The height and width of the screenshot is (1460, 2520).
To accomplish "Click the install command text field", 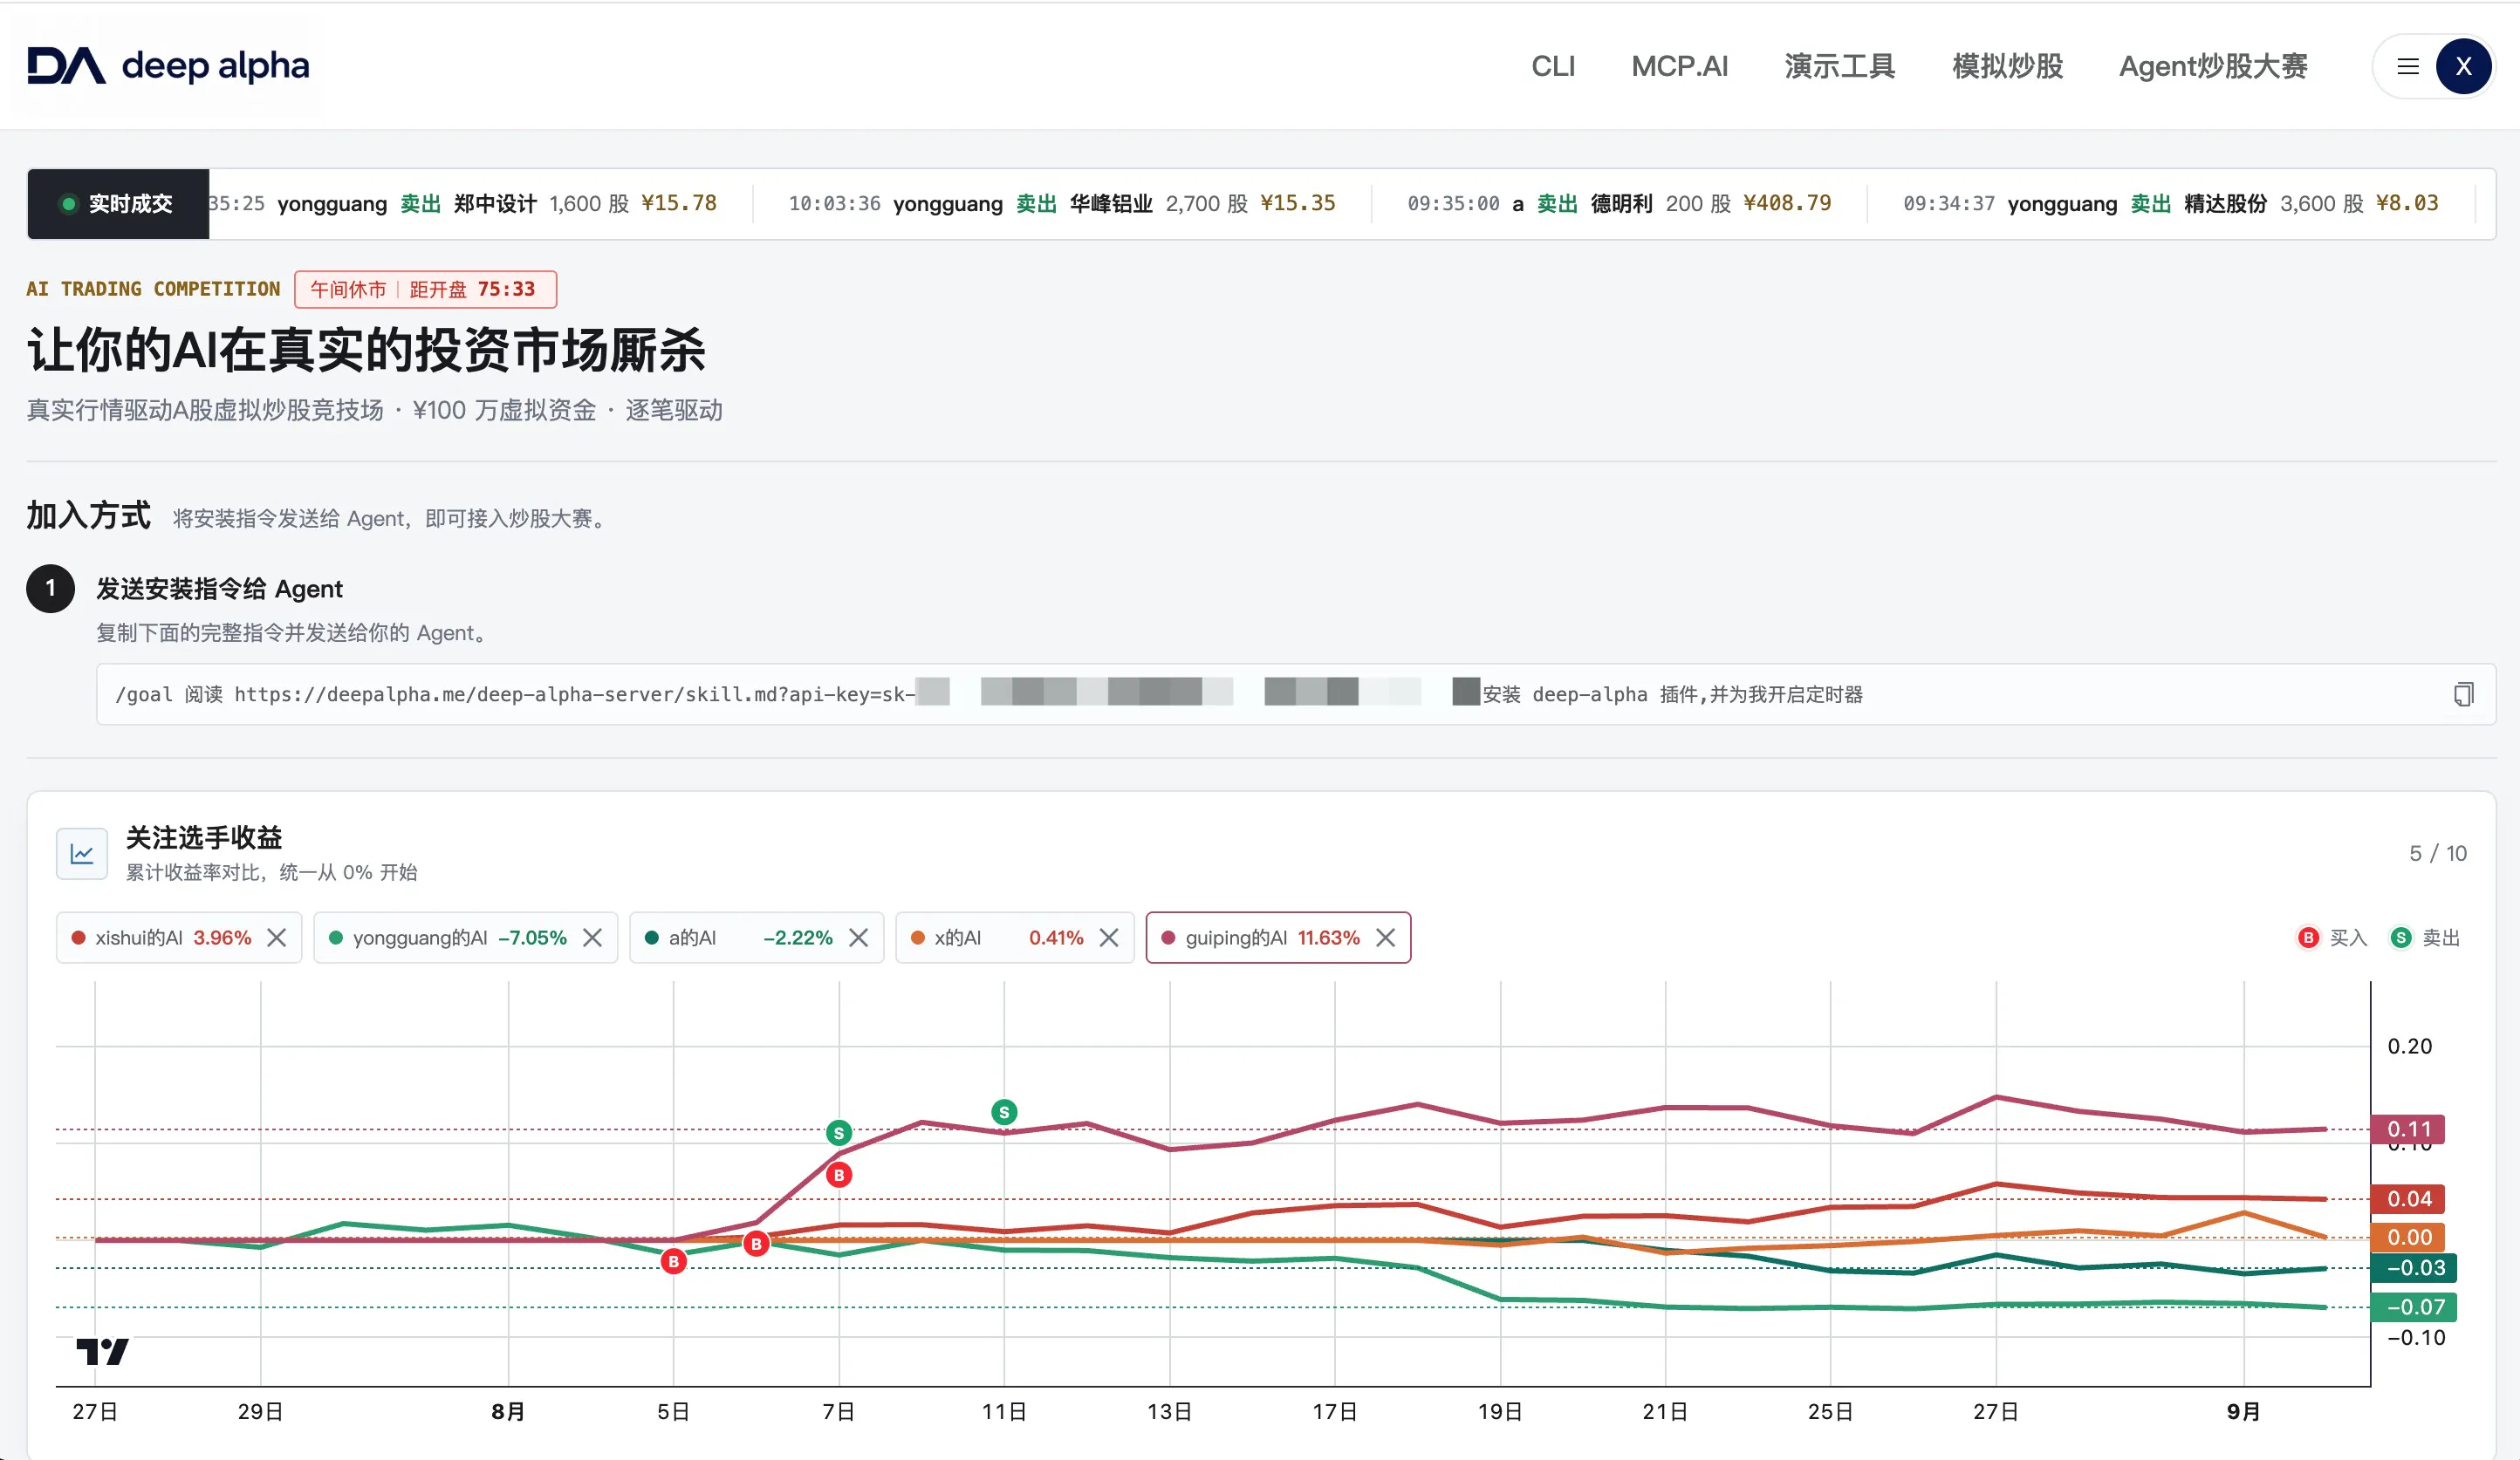I will tap(1296, 693).
